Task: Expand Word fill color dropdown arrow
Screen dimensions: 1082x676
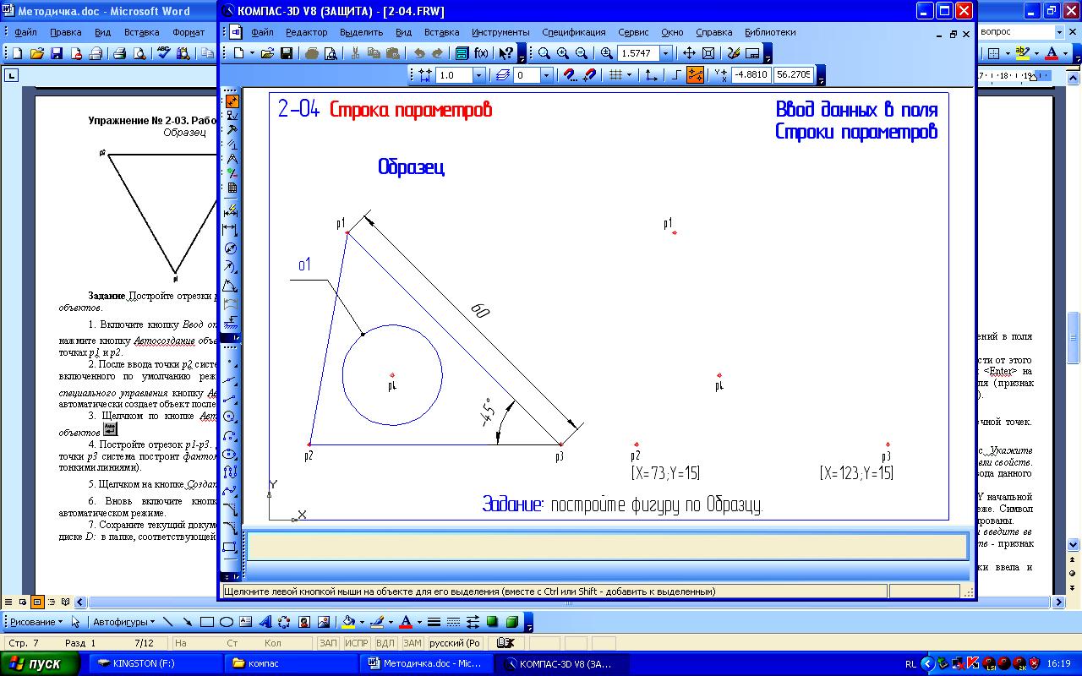Action: (362, 622)
